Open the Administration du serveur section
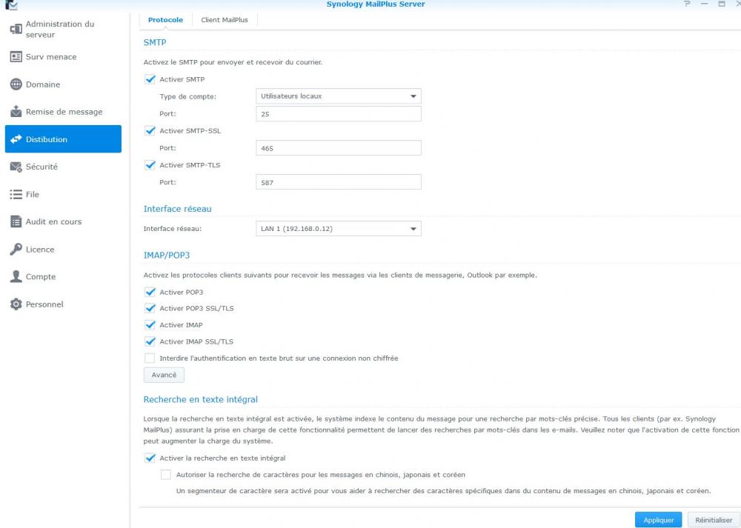741x528 pixels. click(63, 30)
